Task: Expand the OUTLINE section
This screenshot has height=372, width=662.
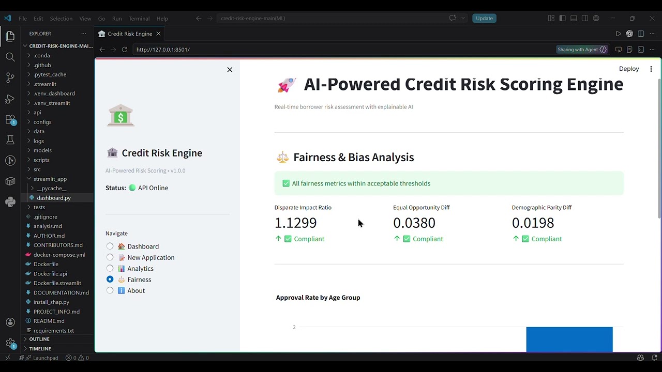Action: (57, 339)
